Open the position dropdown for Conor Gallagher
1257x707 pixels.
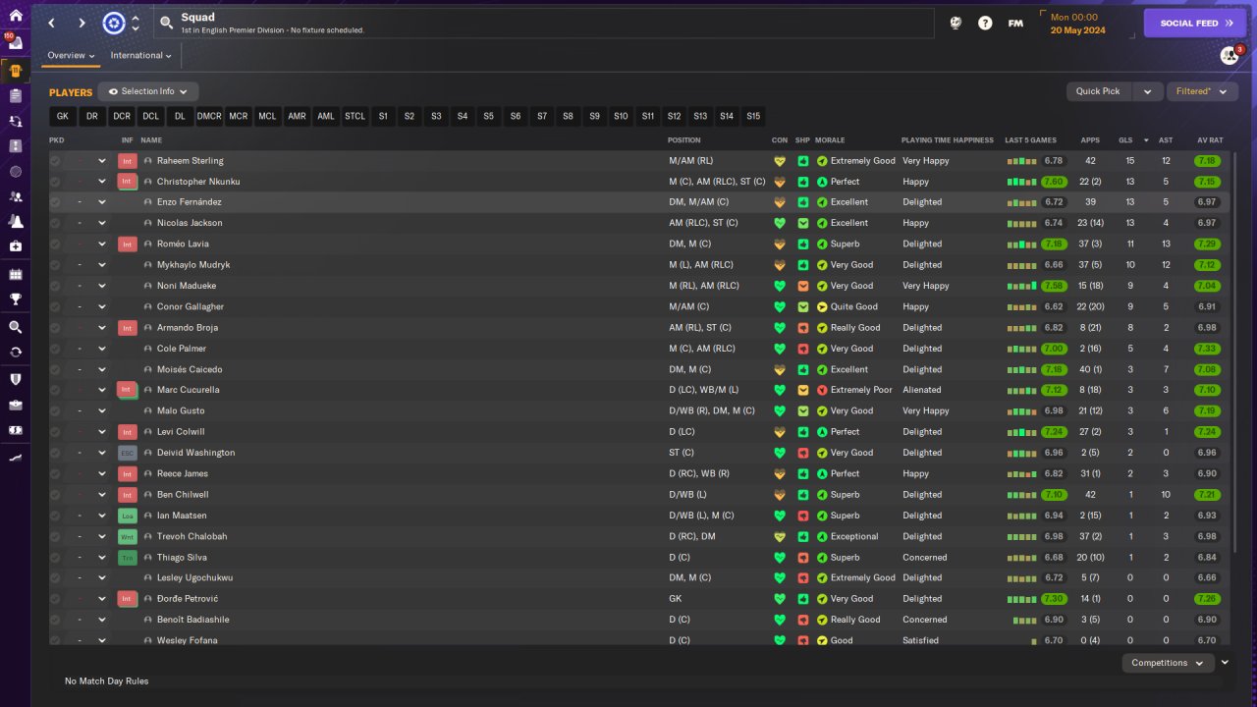coord(101,307)
